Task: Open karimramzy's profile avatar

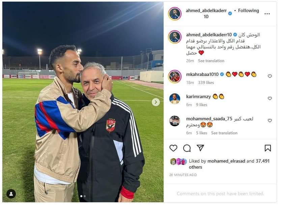Action: point(175,99)
